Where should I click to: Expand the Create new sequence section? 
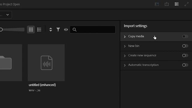125,56
